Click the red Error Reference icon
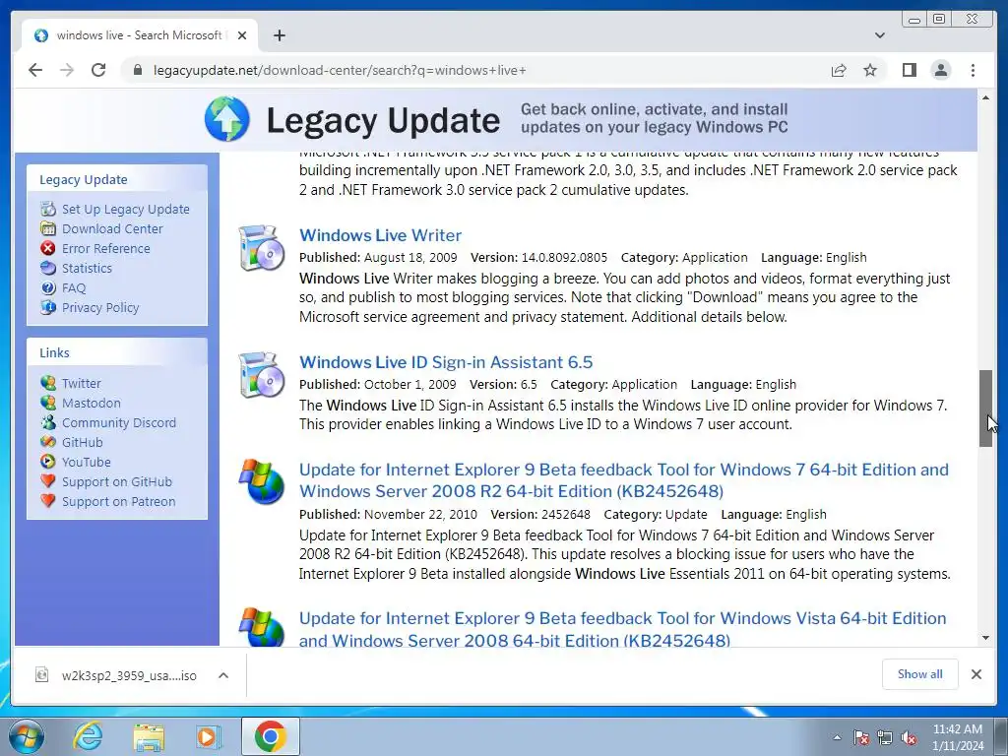 pos(48,248)
